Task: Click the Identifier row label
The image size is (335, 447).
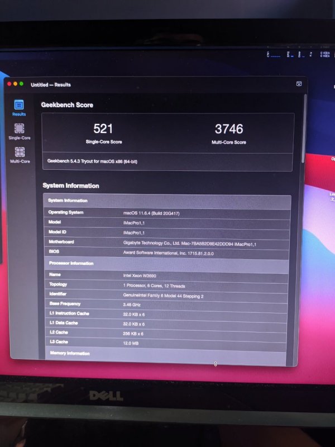Action: (58, 294)
